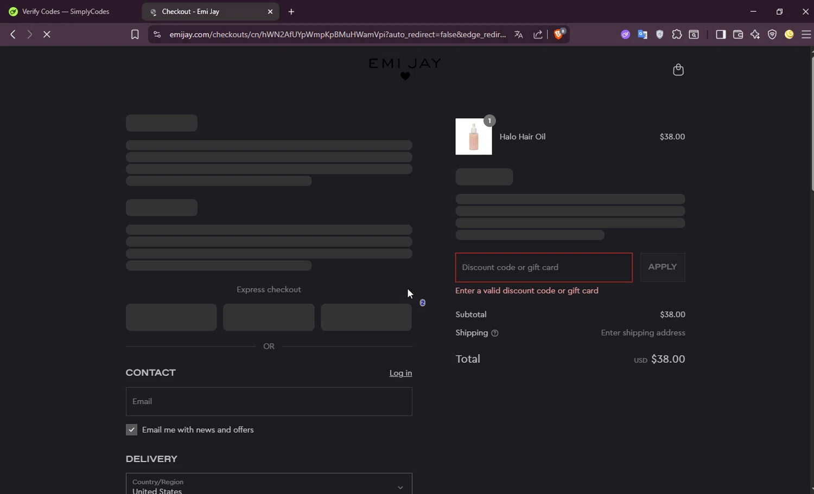The image size is (814, 494).
Task: Follow the Log in link
Action: coord(400,373)
